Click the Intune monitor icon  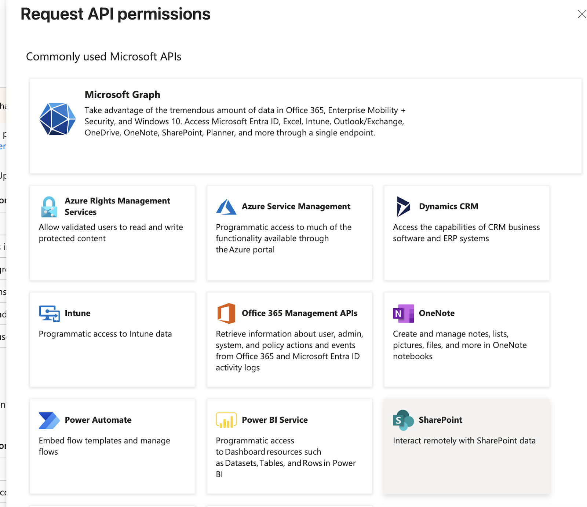coord(49,313)
